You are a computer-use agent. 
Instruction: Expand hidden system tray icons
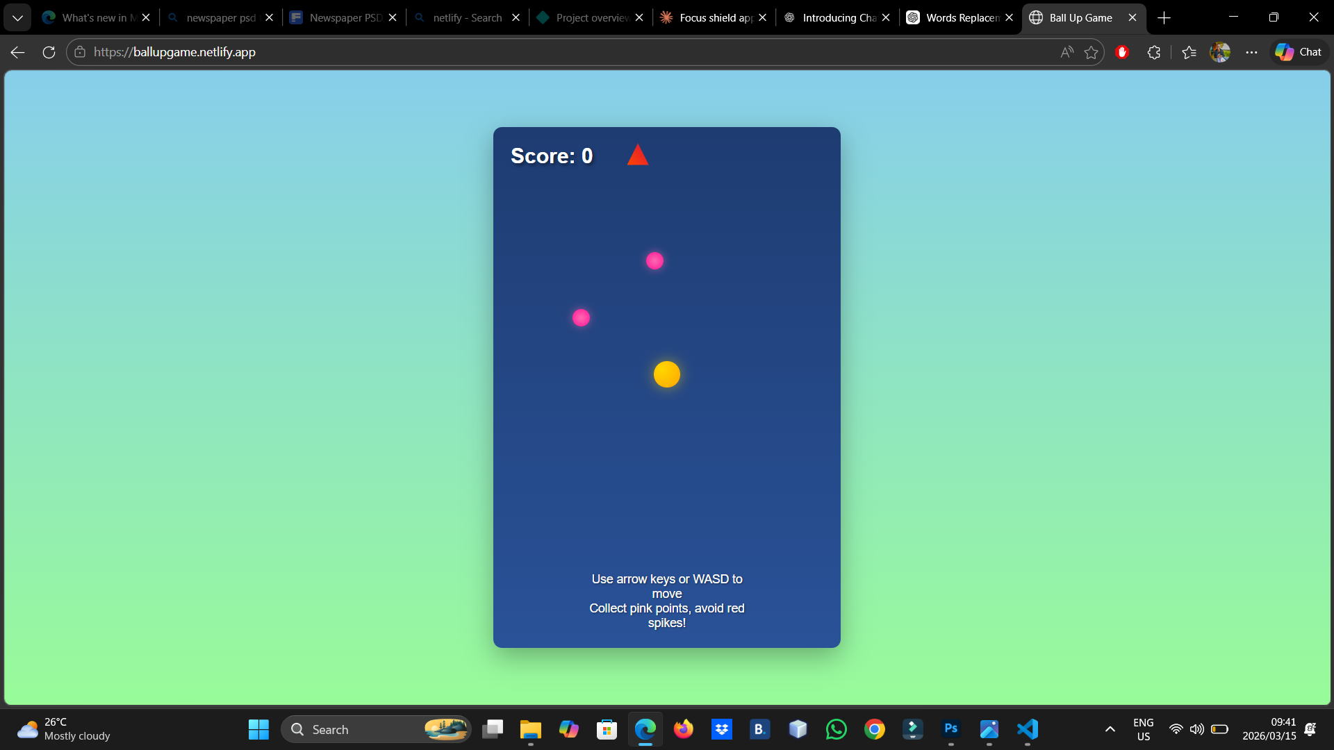tap(1110, 729)
